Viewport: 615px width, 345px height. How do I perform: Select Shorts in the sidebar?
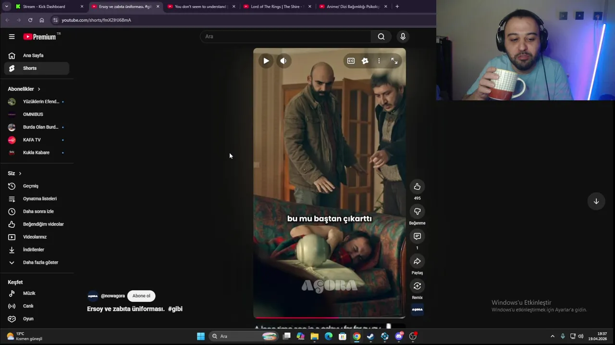(37, 68)
